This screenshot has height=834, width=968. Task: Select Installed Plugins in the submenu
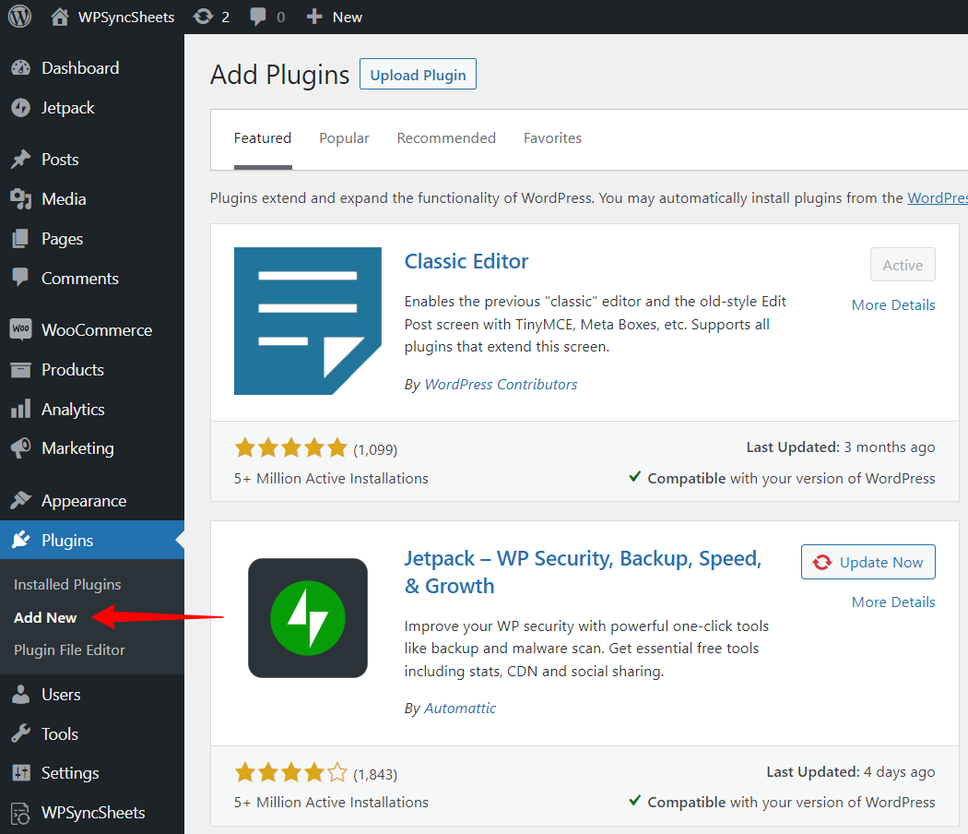[67, 585]
